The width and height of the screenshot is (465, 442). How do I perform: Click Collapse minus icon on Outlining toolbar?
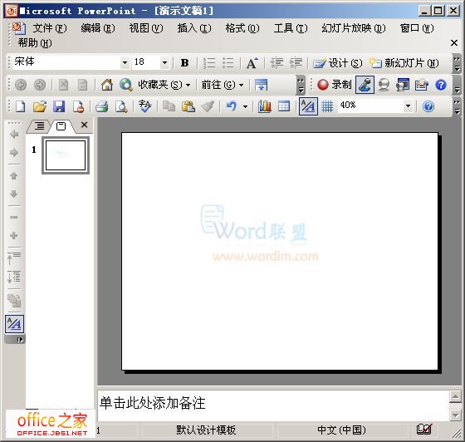13,217
